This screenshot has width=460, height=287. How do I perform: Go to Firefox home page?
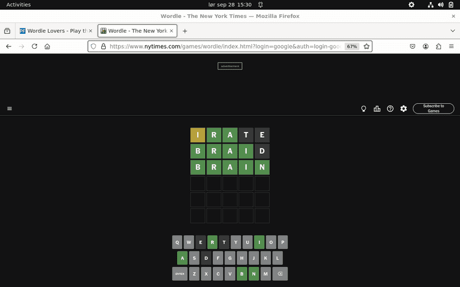[47, 46]
